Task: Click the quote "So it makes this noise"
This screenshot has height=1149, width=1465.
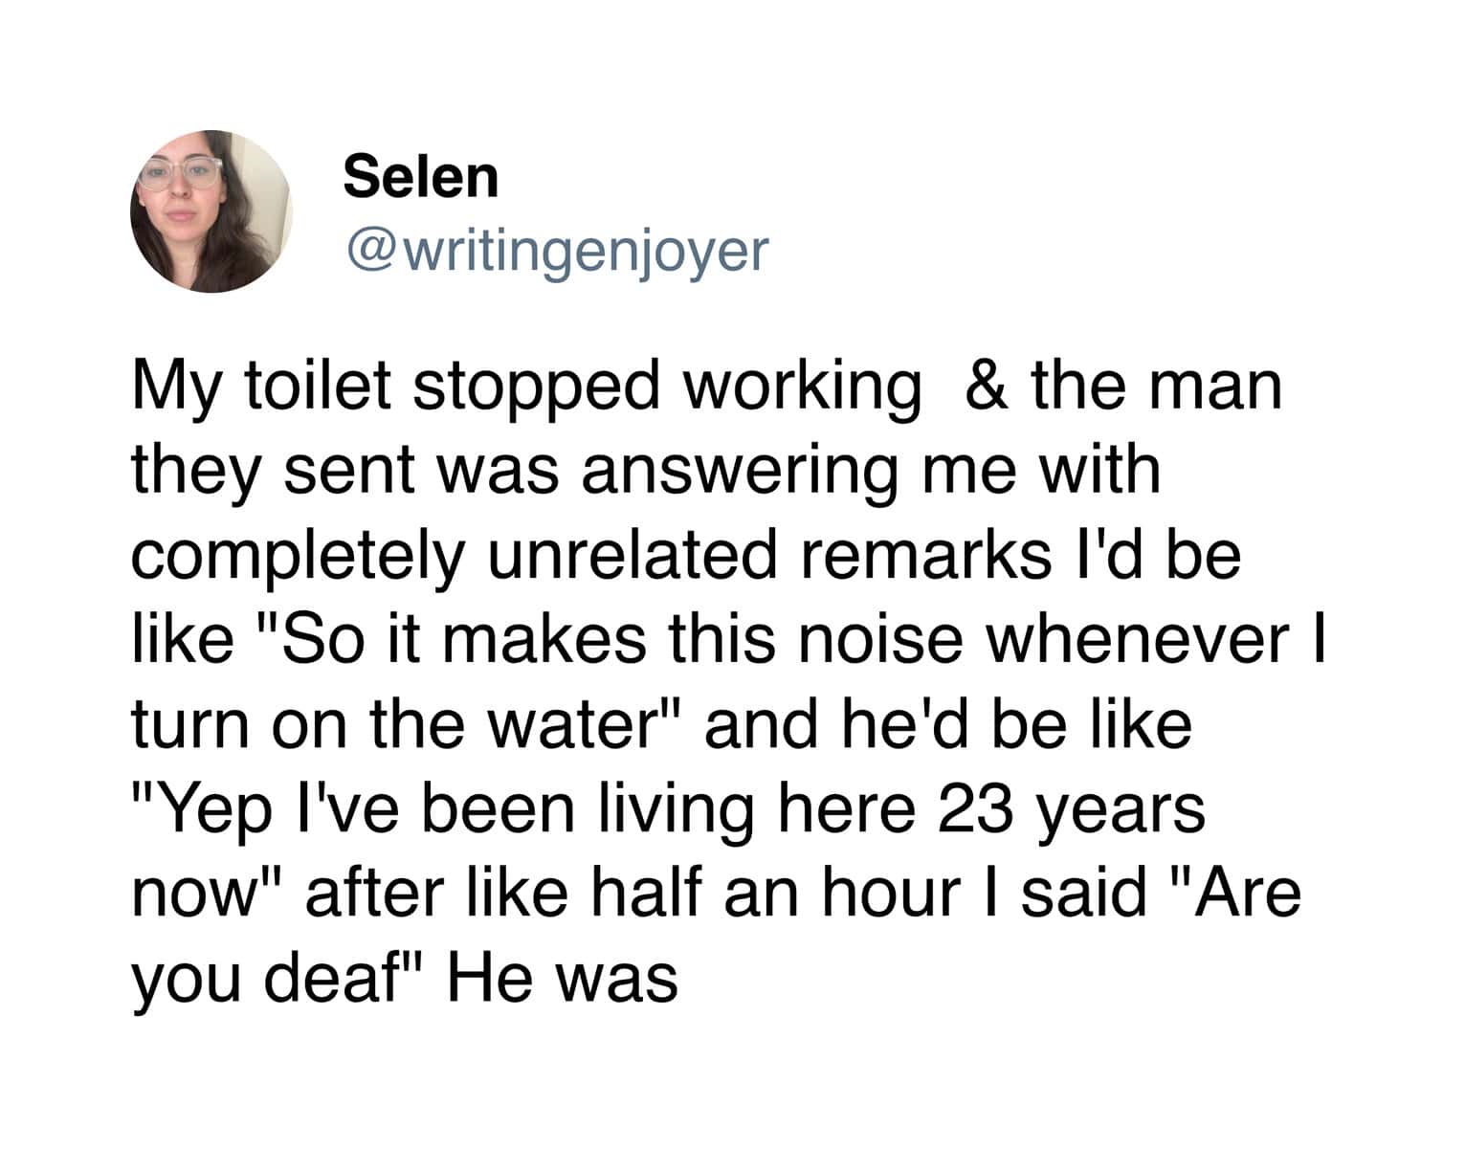Action: [517, 639]
